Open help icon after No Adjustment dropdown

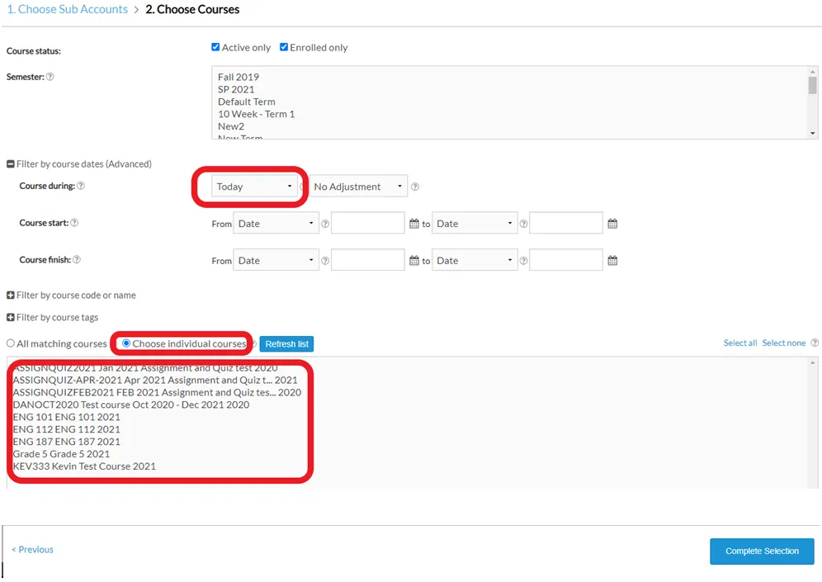tap(414, 187)
